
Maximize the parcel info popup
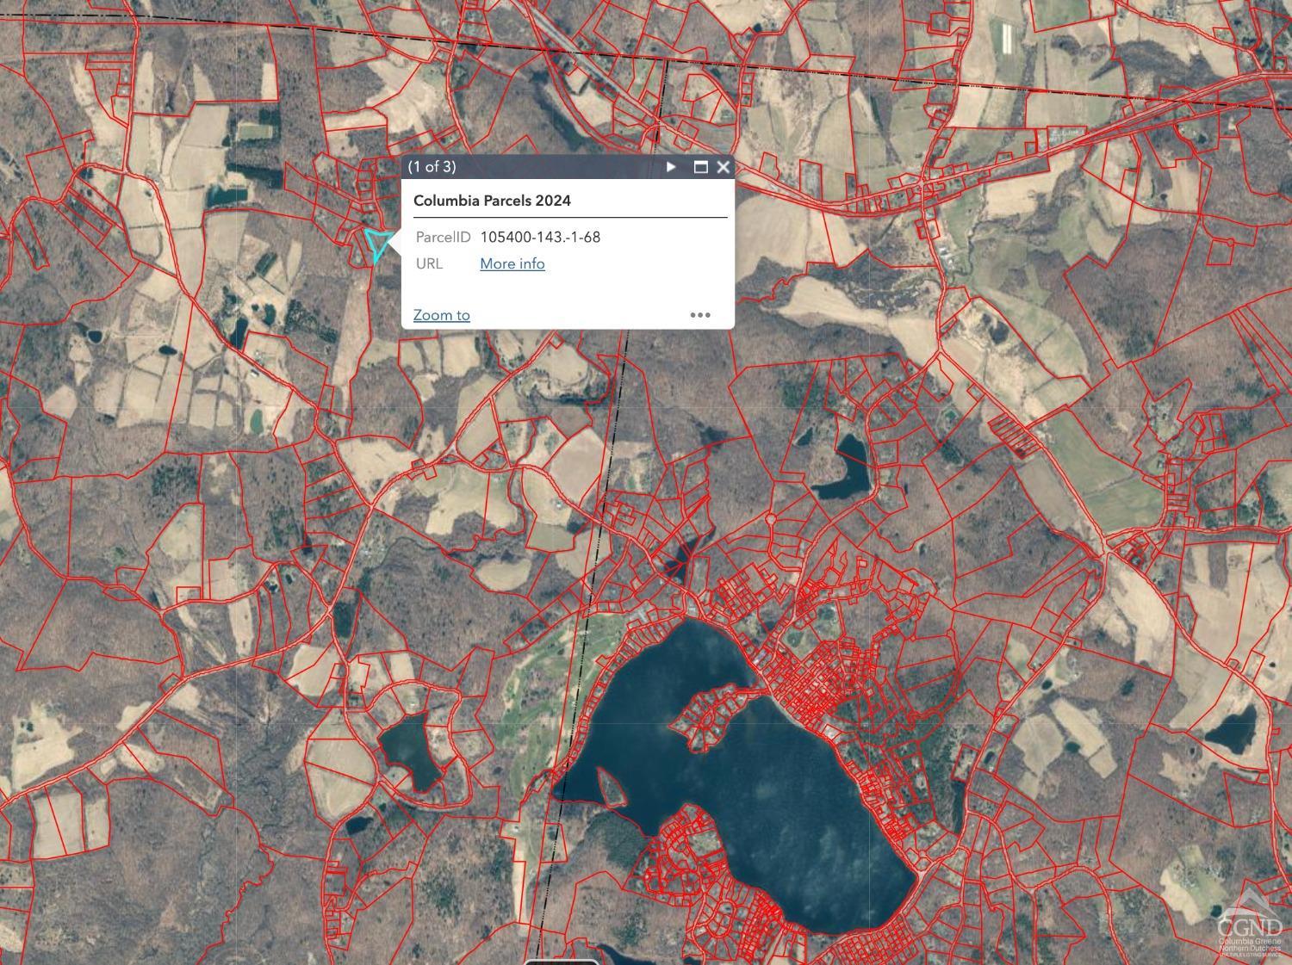700,167
